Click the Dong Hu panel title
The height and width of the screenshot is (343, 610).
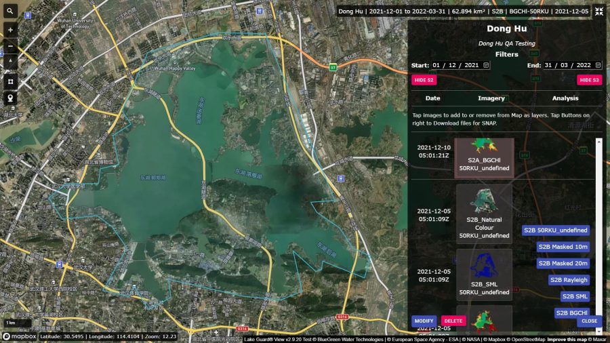click(506, 28)
